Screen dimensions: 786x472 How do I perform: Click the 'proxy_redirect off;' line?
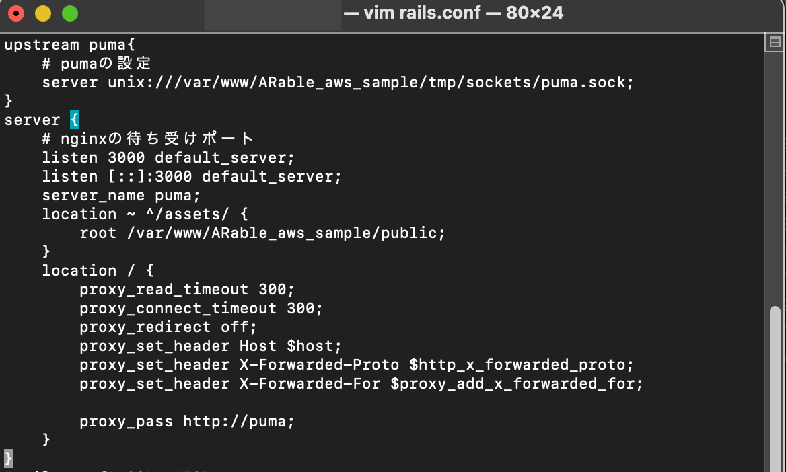tap(168, 327)
